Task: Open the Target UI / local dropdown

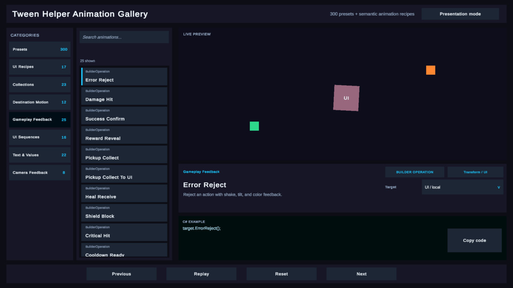Action: 462,187
